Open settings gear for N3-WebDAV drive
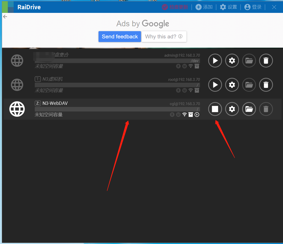The image size is (283, 244). [232, 109]
